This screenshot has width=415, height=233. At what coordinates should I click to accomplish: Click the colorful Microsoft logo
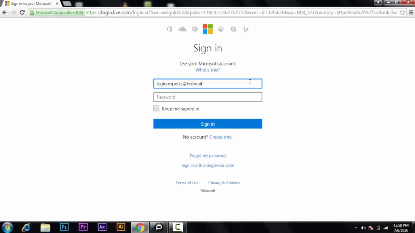coord(208,29)
